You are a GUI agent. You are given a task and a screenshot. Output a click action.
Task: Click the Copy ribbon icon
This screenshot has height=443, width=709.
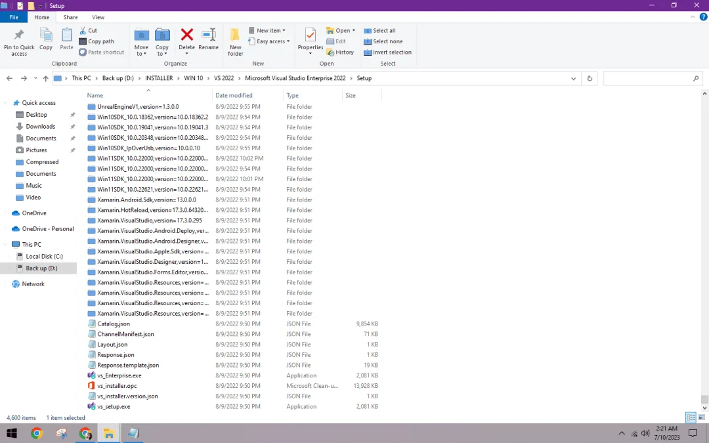pyautogui.click(x=46, y=35)
